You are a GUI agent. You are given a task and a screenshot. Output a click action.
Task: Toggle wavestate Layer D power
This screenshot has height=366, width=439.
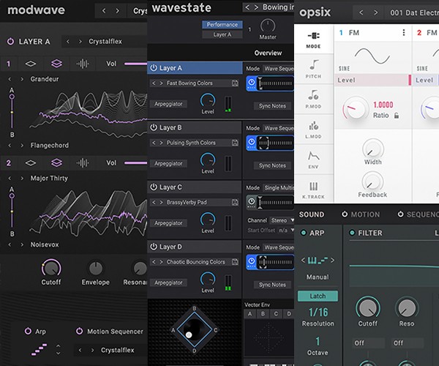(154, 247)
